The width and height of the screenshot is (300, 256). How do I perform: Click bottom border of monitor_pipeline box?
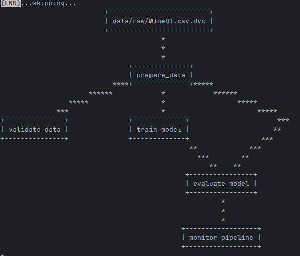(x=221, y=247)
